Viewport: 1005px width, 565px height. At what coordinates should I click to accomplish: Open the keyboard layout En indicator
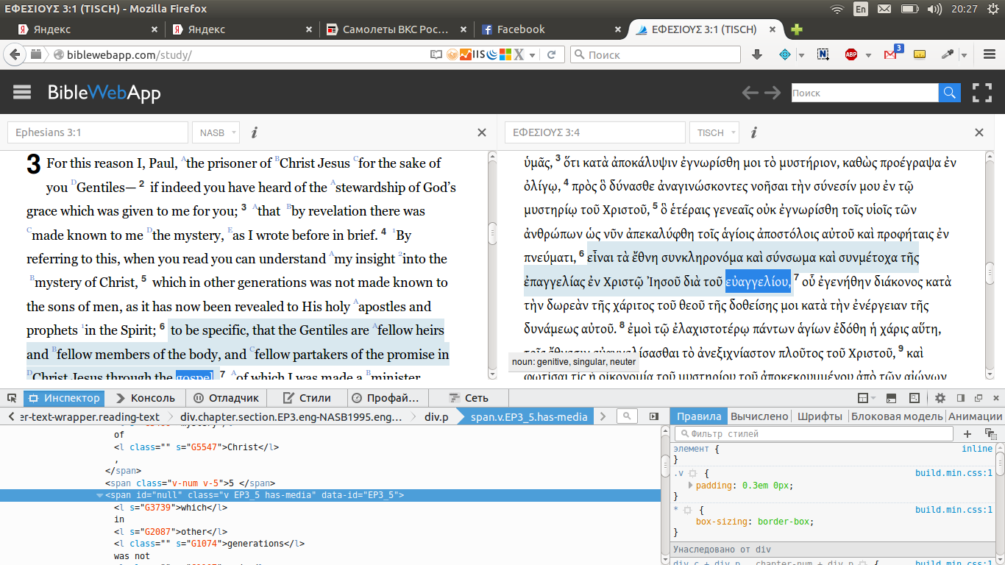pos(860,9)
